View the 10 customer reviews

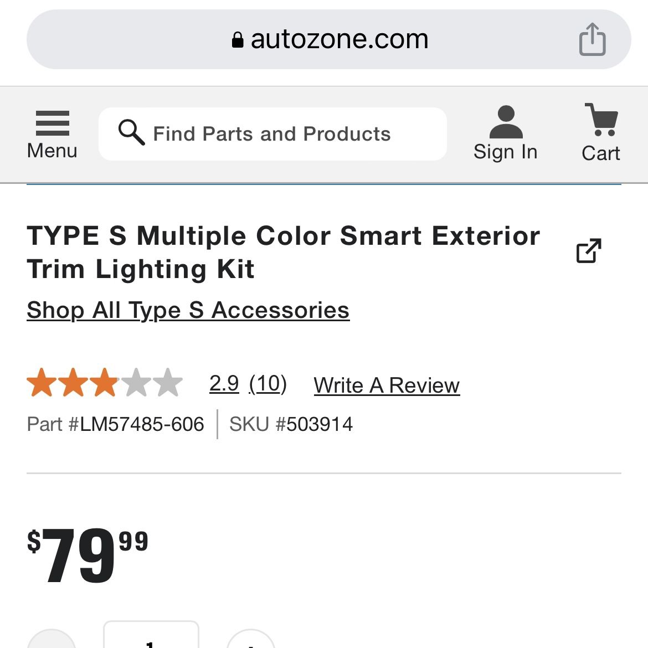tap(268, 383)
